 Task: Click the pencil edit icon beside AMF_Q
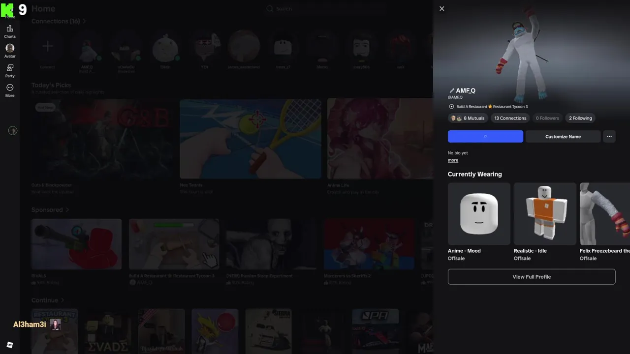pyautogui.click(x=451, y=90)
